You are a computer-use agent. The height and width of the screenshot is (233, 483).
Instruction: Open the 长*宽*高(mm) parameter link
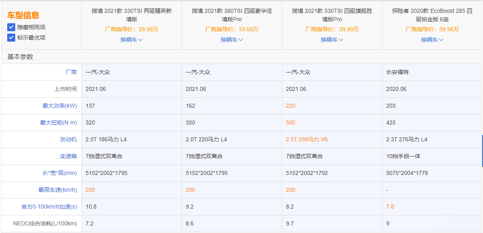click(x=59, y=173)
